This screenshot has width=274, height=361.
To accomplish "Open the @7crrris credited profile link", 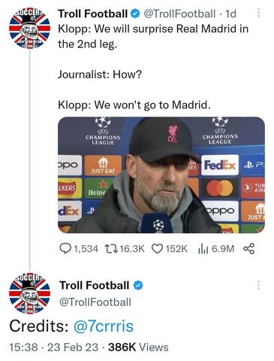I will [104, 326].
